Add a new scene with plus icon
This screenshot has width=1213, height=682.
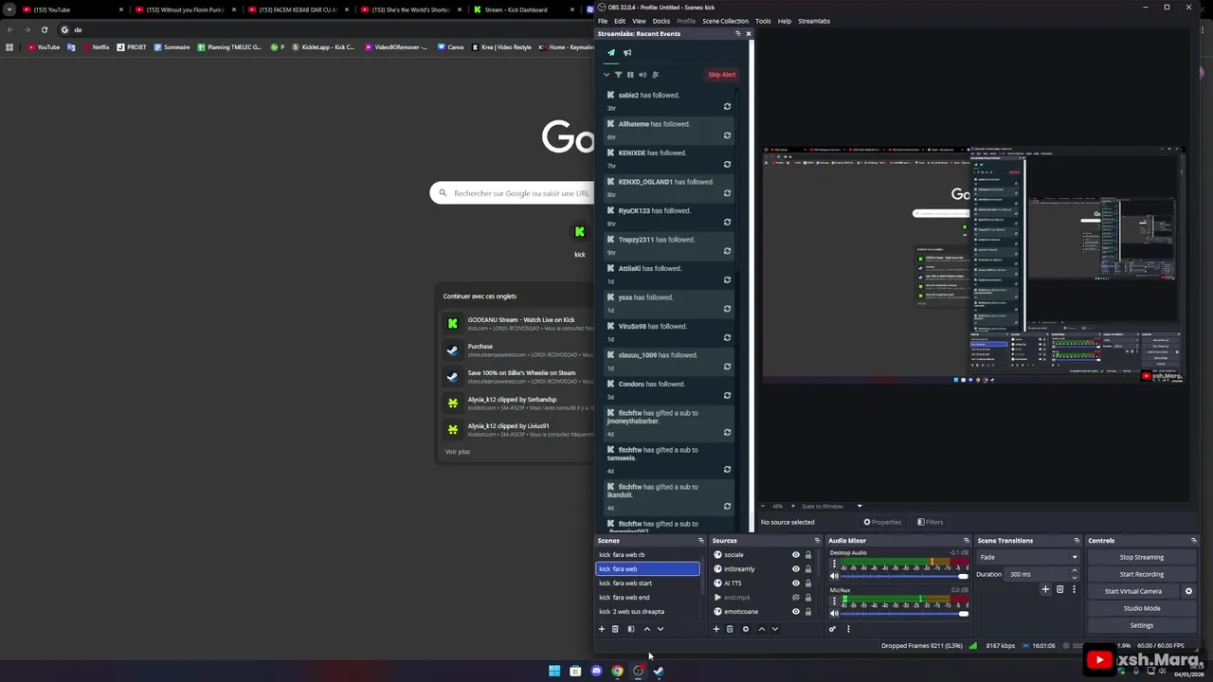(x=601, y=629)
